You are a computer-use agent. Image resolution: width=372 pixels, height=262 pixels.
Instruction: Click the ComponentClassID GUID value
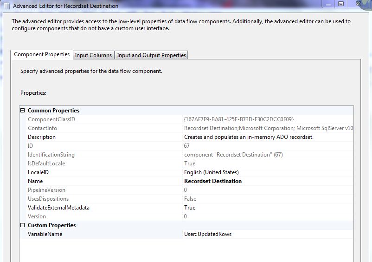238,119
